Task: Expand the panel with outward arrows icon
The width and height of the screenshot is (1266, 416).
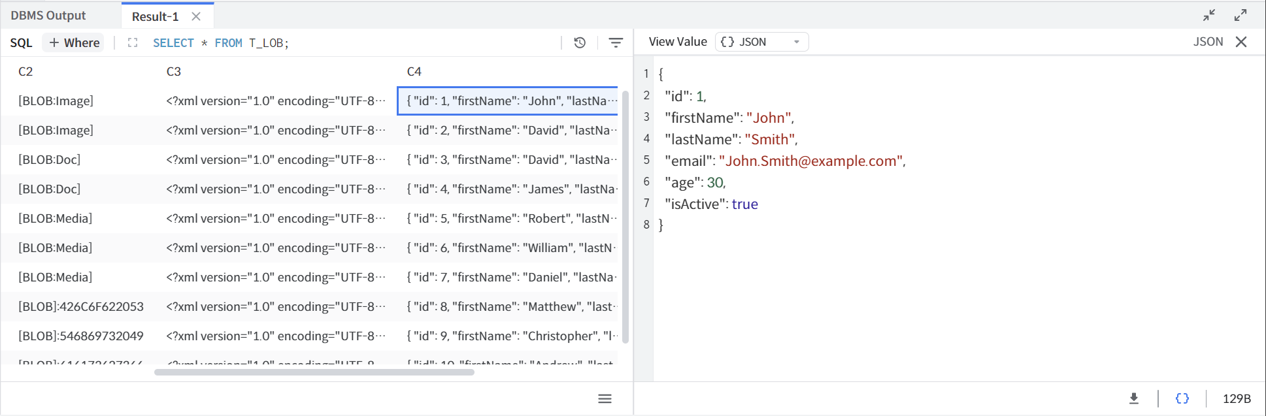Action: [1241, 15]
